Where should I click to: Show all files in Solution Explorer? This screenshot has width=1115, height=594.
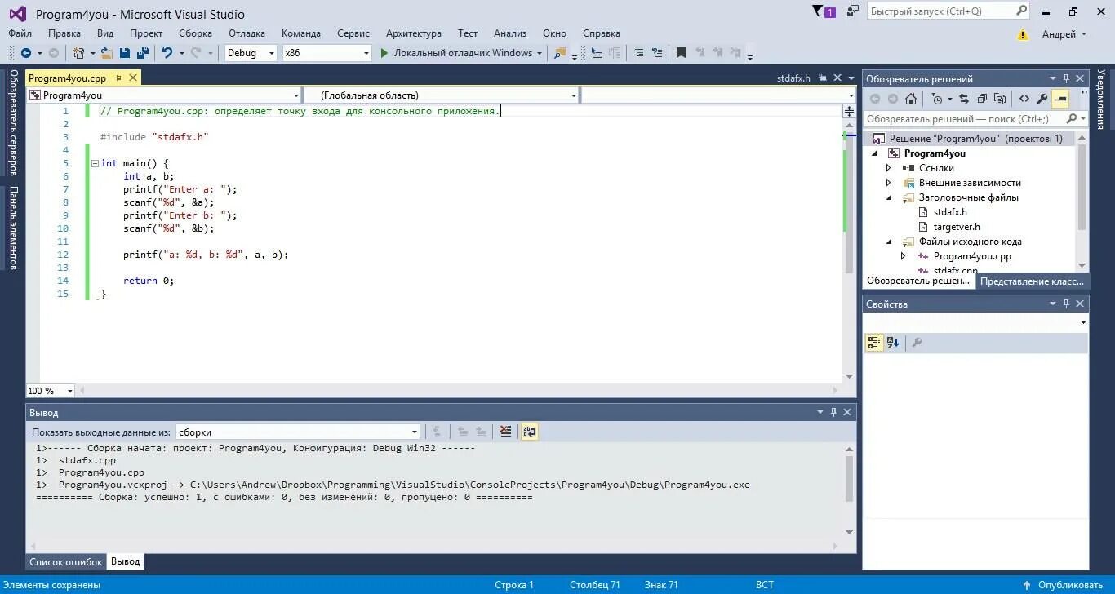(999, 99)
